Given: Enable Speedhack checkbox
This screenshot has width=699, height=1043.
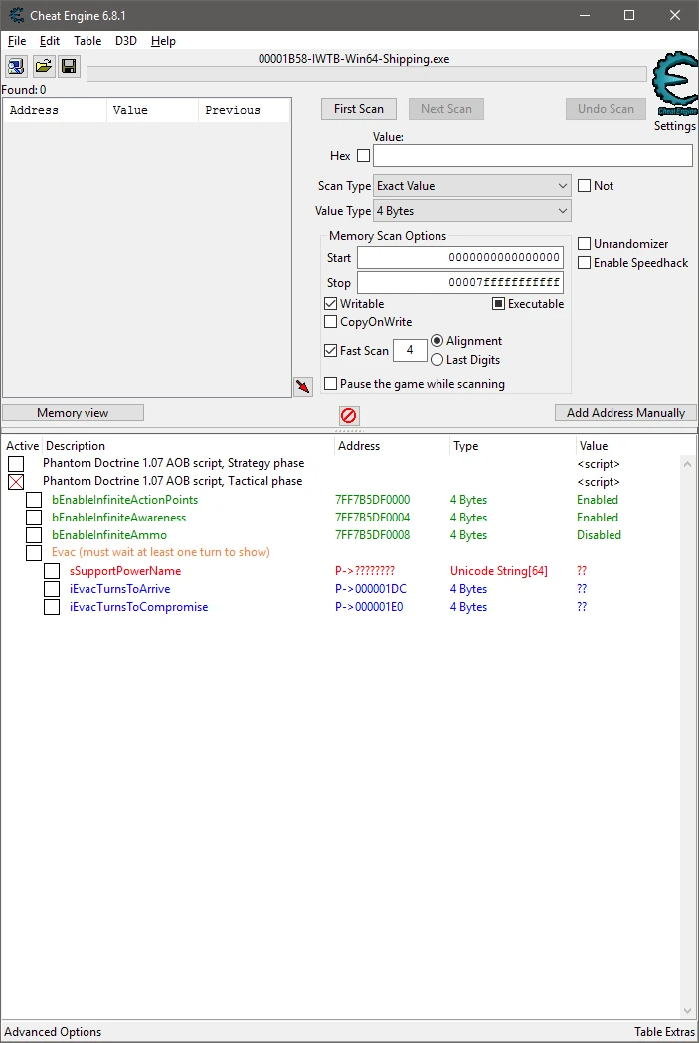Looking at the screenshot, I should [584, 262].
